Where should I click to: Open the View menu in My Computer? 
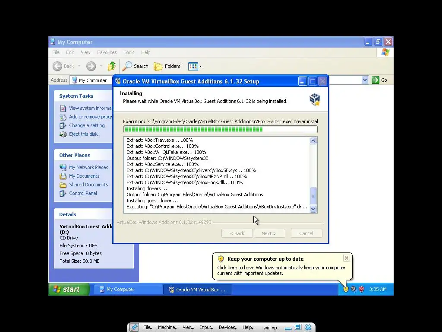pyautogui.click(x=86, y=52)
